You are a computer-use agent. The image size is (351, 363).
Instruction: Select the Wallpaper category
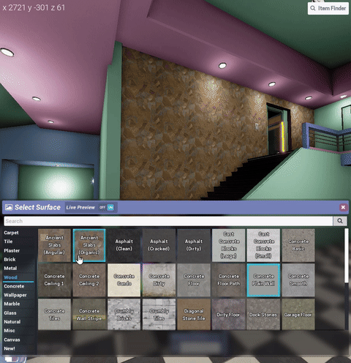[x=15, y=295]
